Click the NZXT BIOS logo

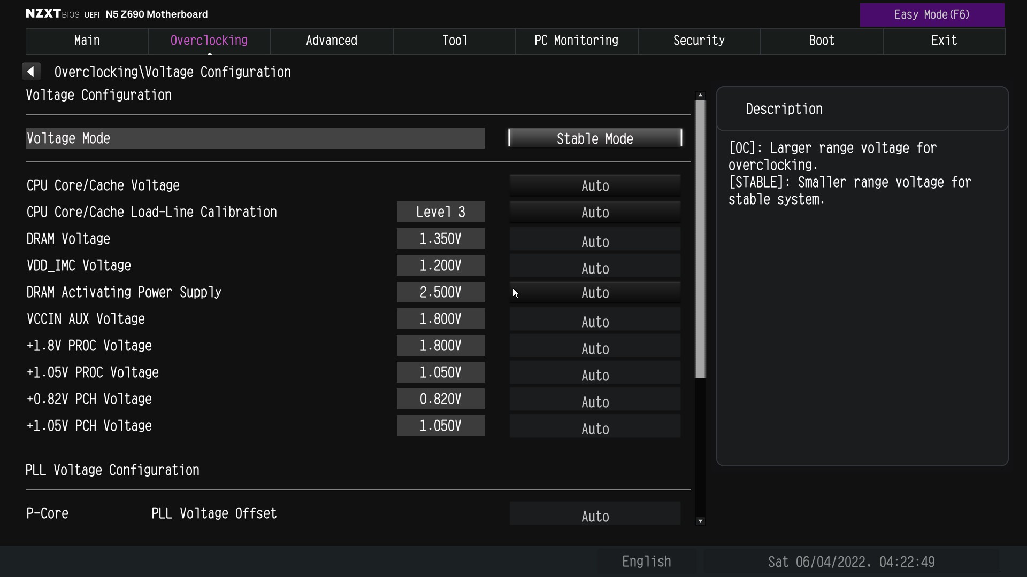tap(52, 14)
